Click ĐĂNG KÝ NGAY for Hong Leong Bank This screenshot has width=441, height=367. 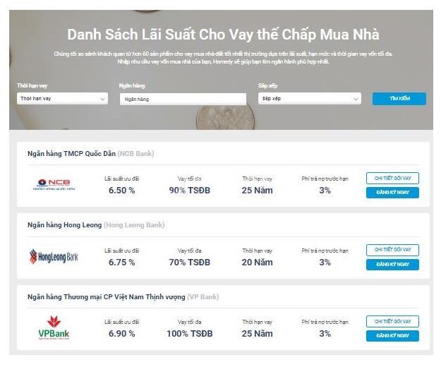pos(392,265)
